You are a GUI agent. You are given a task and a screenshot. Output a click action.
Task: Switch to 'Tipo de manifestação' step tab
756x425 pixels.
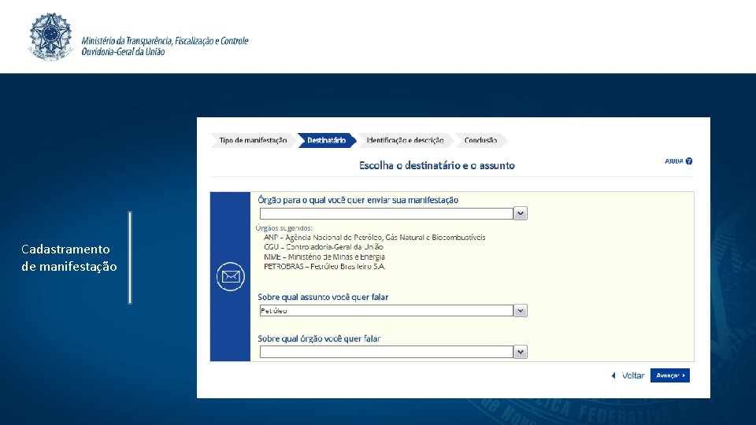(x=253, y=140)
